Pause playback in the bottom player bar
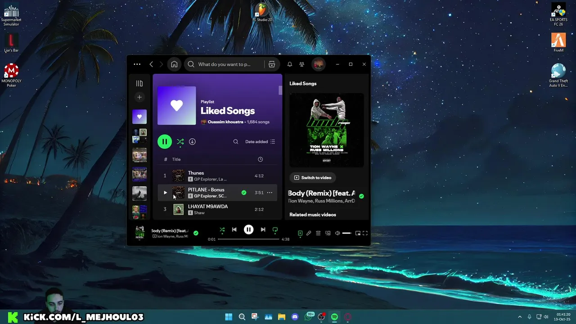This screenshot has height=324, width=576. tap(248, 229)
